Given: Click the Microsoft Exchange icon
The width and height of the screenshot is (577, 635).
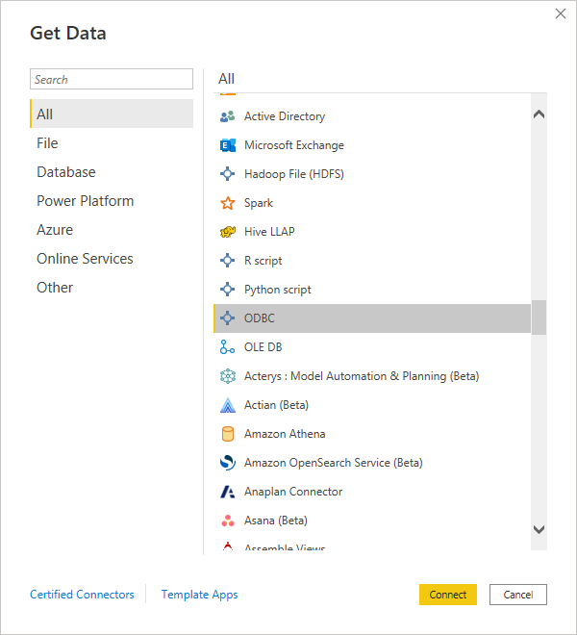Looking at the screenshot, I should [228, 145].
